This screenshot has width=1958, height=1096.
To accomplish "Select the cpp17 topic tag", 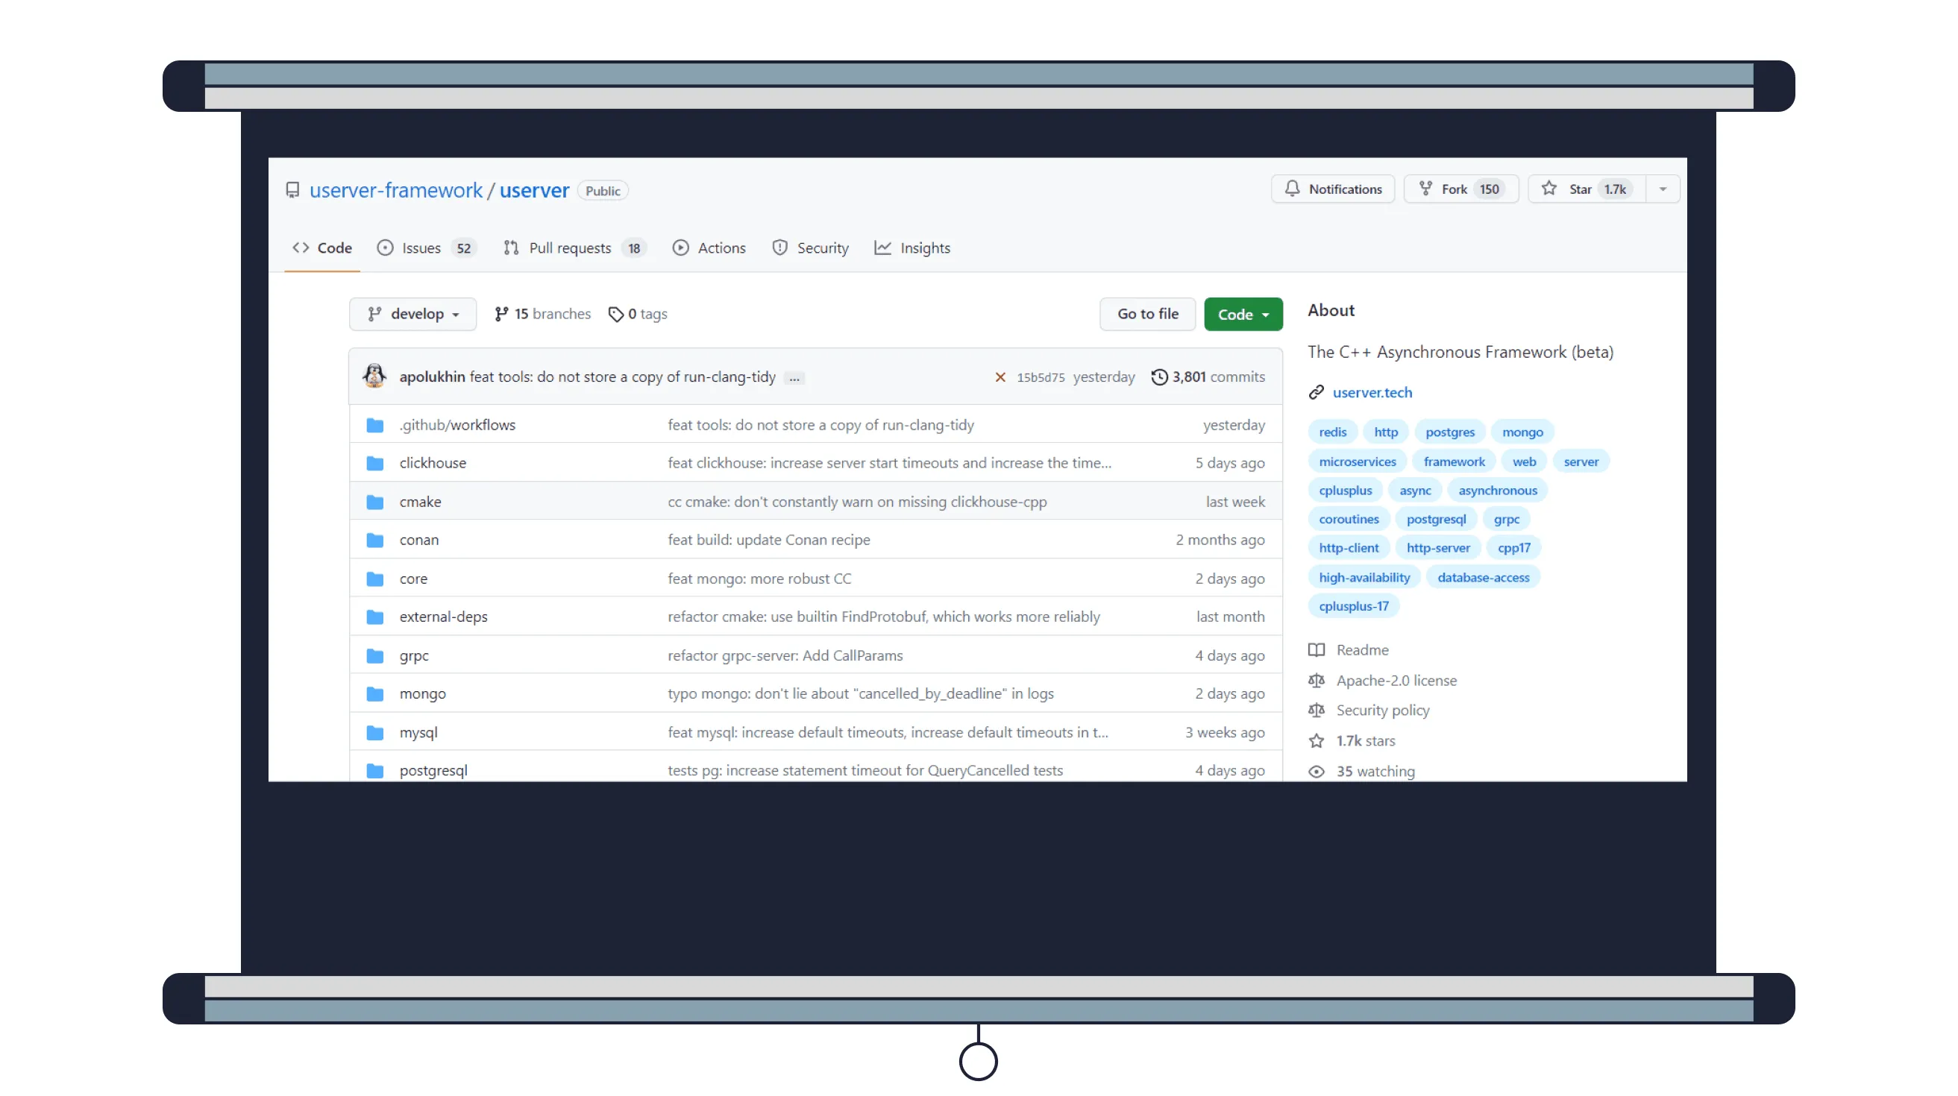I will (x=1514, y=547).
